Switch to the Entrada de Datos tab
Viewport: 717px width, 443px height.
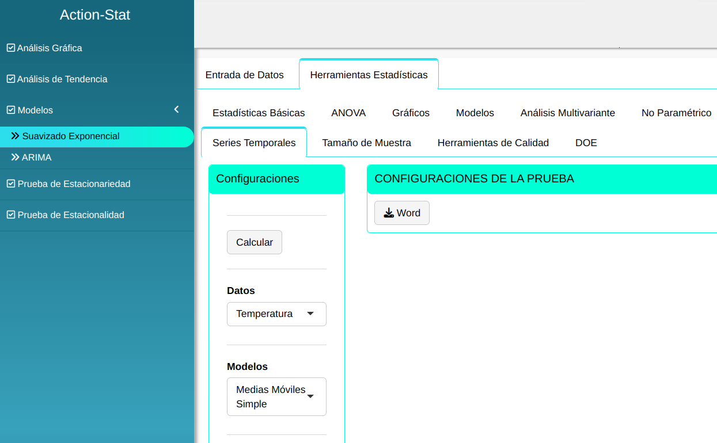coord(244,75)
